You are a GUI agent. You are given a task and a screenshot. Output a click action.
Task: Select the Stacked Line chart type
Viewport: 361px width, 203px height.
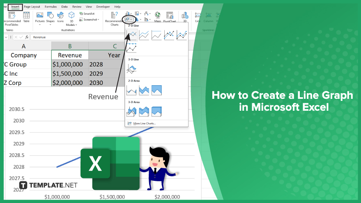coord(144,35)
